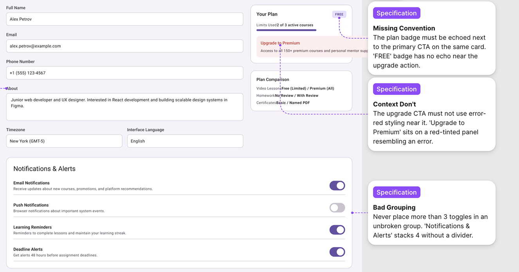Image resolution: width=519 pixels, height=272 pixels.
Task: Enable the Push Notifications switch
Action: click(x=337, y=208)
